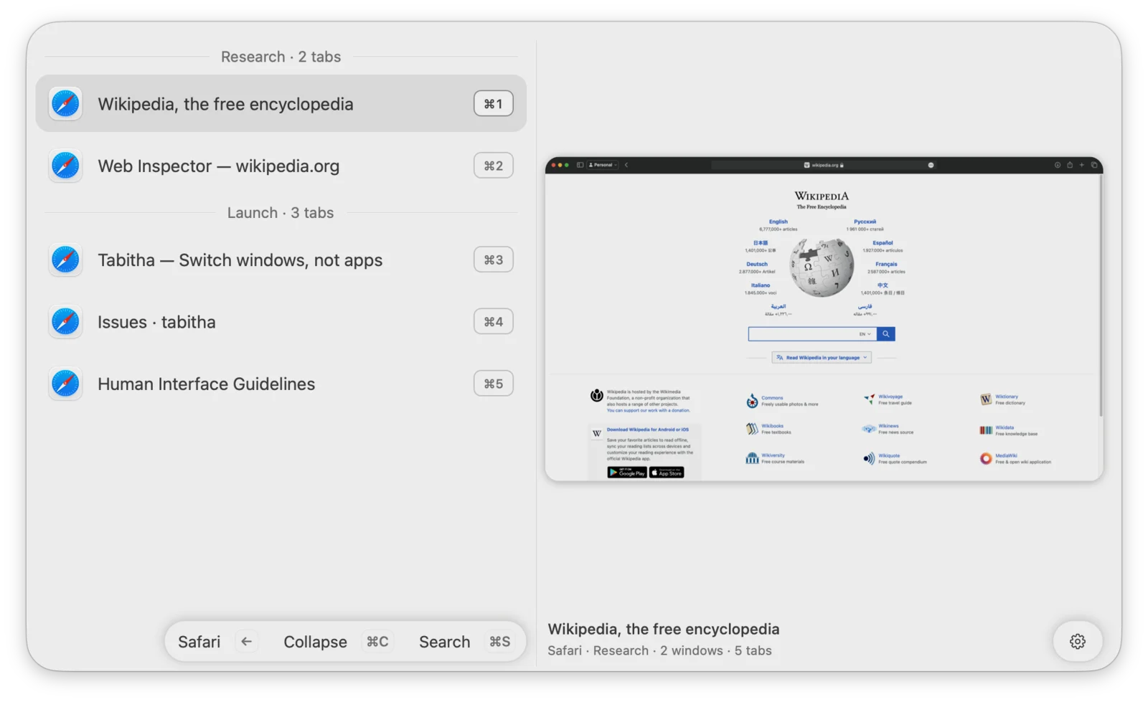The image size is (1148, 702).
Task: Click the Wikidata icon in preview
Action: tap(986, 430)
